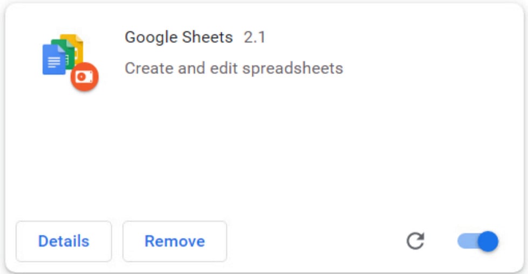Click the white dot inside the orange badge
Image resolution: width=528 pixels, height=274 pixels.
point(82,77)
